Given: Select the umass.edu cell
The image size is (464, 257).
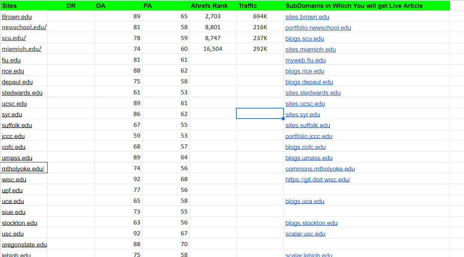Looking at the screenshot, I should (x=24, y=158).
